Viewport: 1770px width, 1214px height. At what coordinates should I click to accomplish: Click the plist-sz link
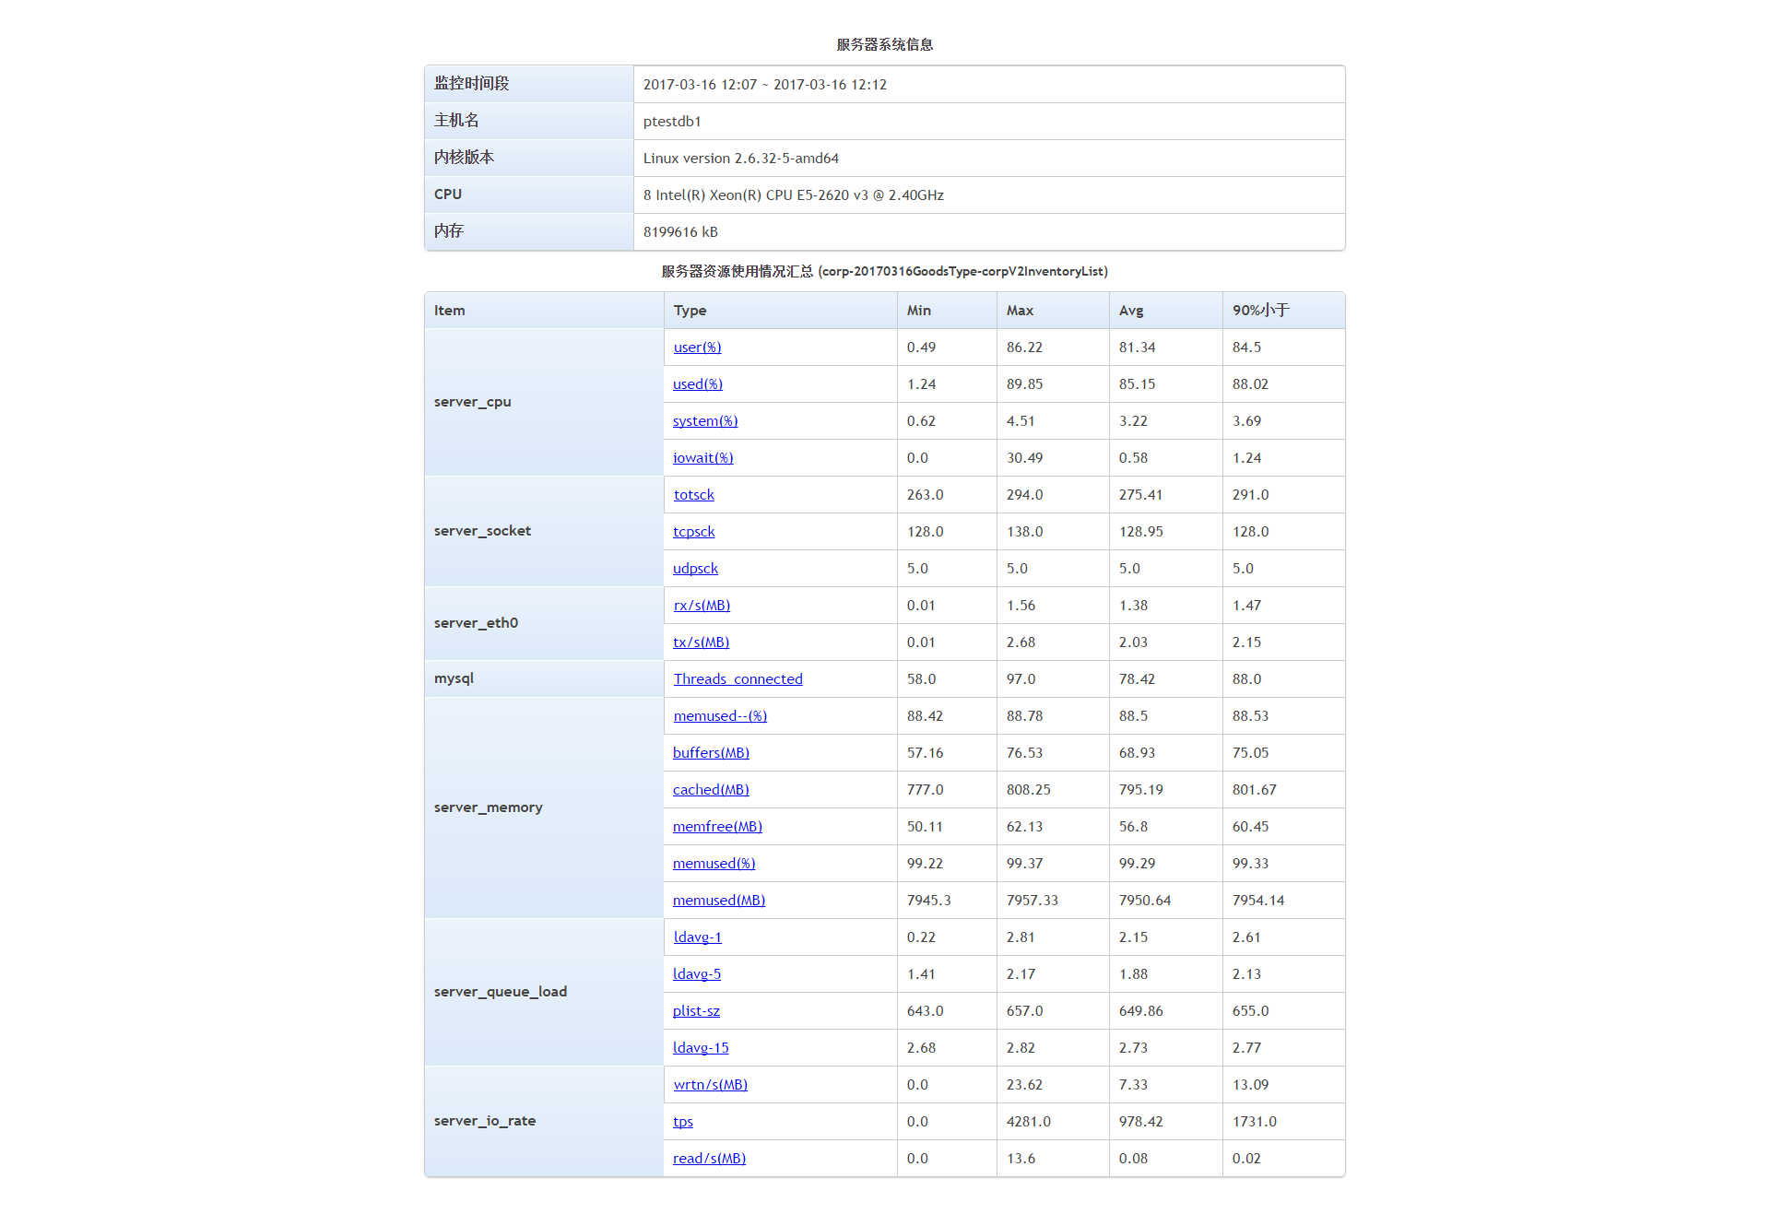pyautogui.click(x=696, y=1011)
